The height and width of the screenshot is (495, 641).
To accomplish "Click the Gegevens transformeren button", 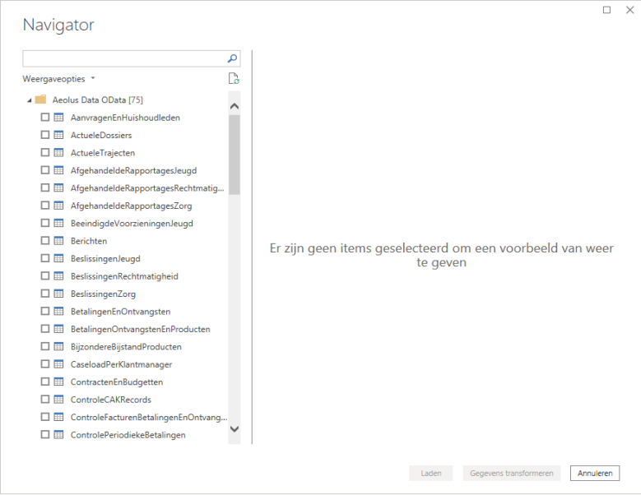I will click(x=512, y=473).
